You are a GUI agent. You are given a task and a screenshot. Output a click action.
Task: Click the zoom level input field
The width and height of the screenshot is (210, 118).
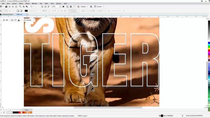(x=55, y=7)
